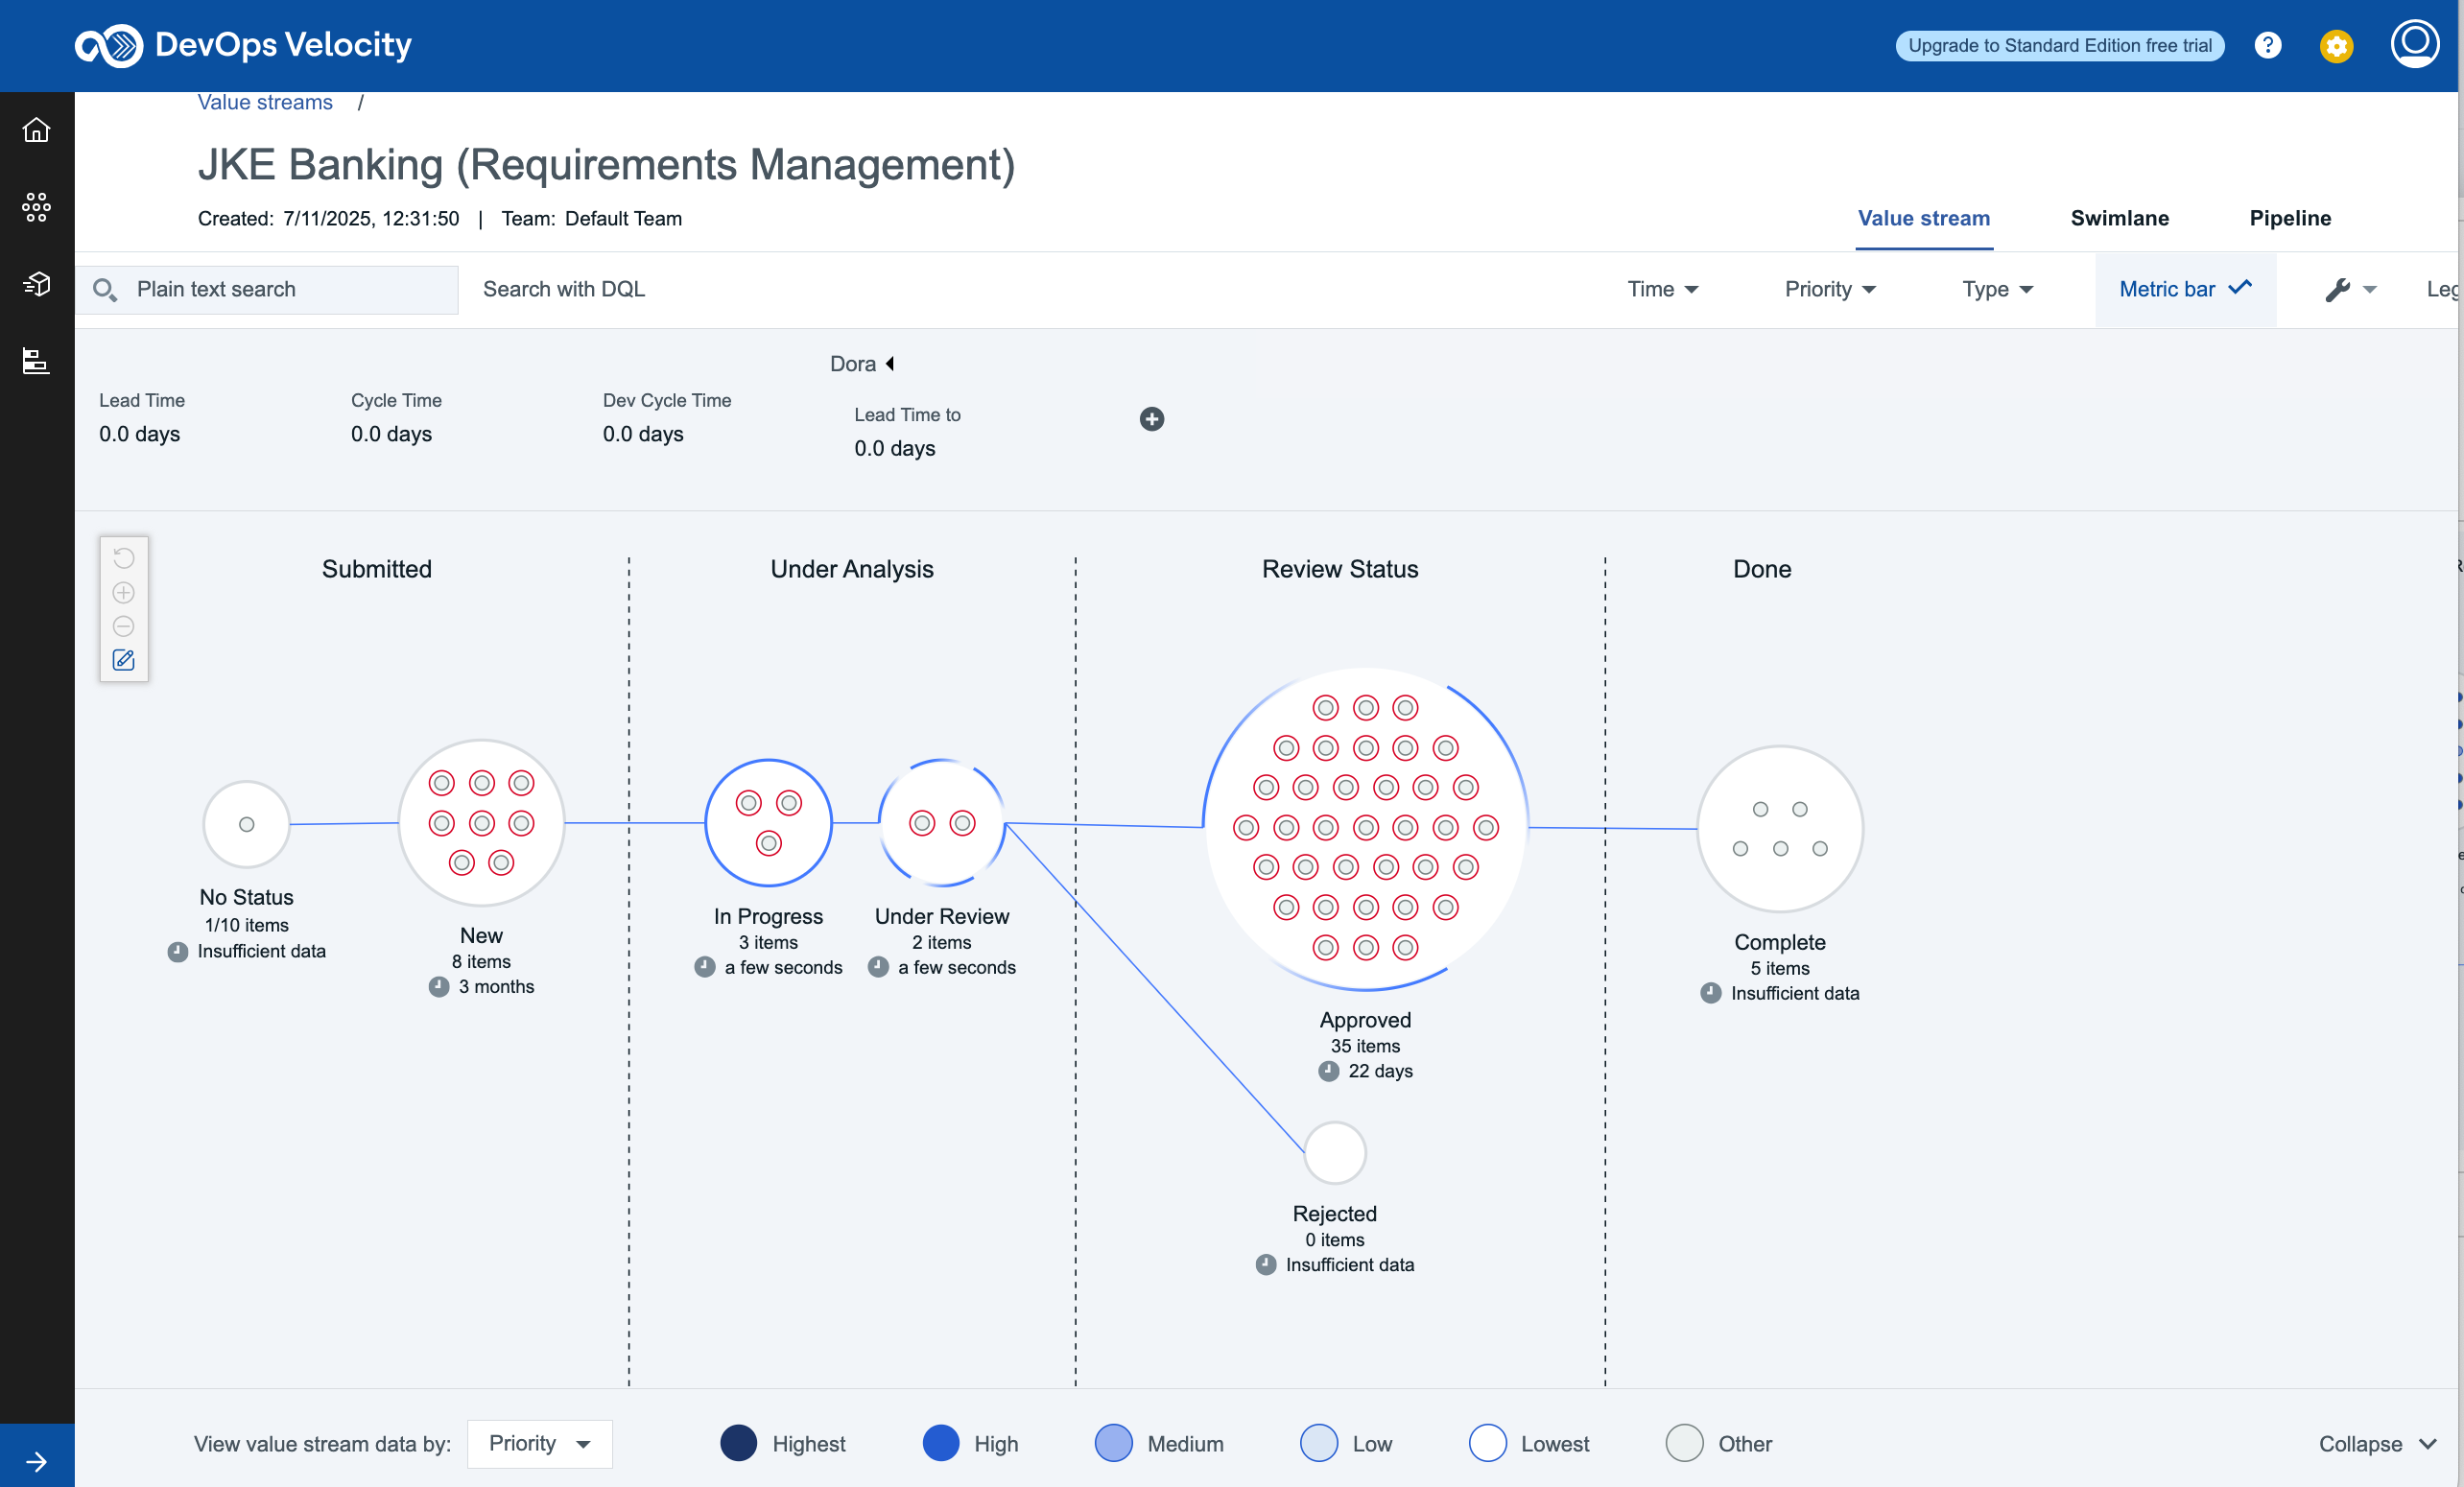Image resolution: width=2464 pixels, height=1487 pixels.
Task: Switch to the Swimlane tab
Action: (x=2119, y=218)
